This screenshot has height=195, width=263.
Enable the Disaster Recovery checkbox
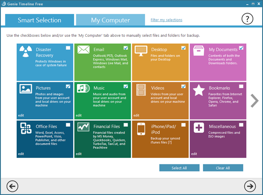pos(68,48)
